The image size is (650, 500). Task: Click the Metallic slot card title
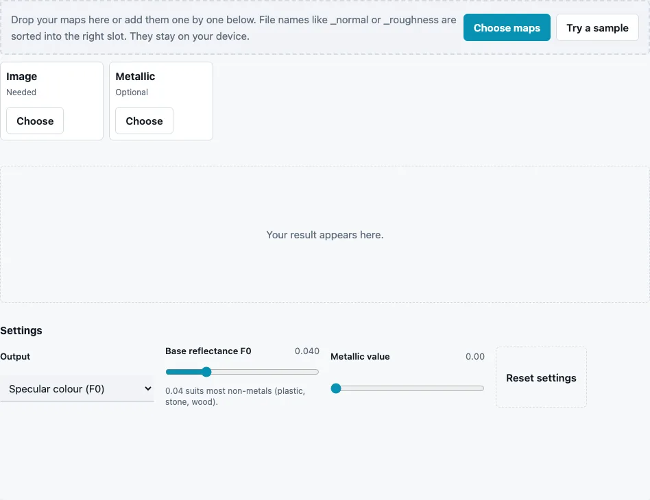click(x=135, y=77)
